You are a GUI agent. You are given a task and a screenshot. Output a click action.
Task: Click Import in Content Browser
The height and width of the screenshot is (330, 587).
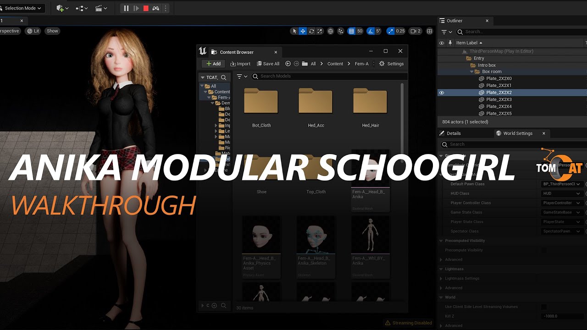coord(240,64)
